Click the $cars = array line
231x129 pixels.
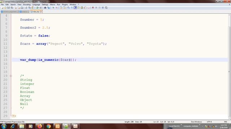tap(64, 44)
